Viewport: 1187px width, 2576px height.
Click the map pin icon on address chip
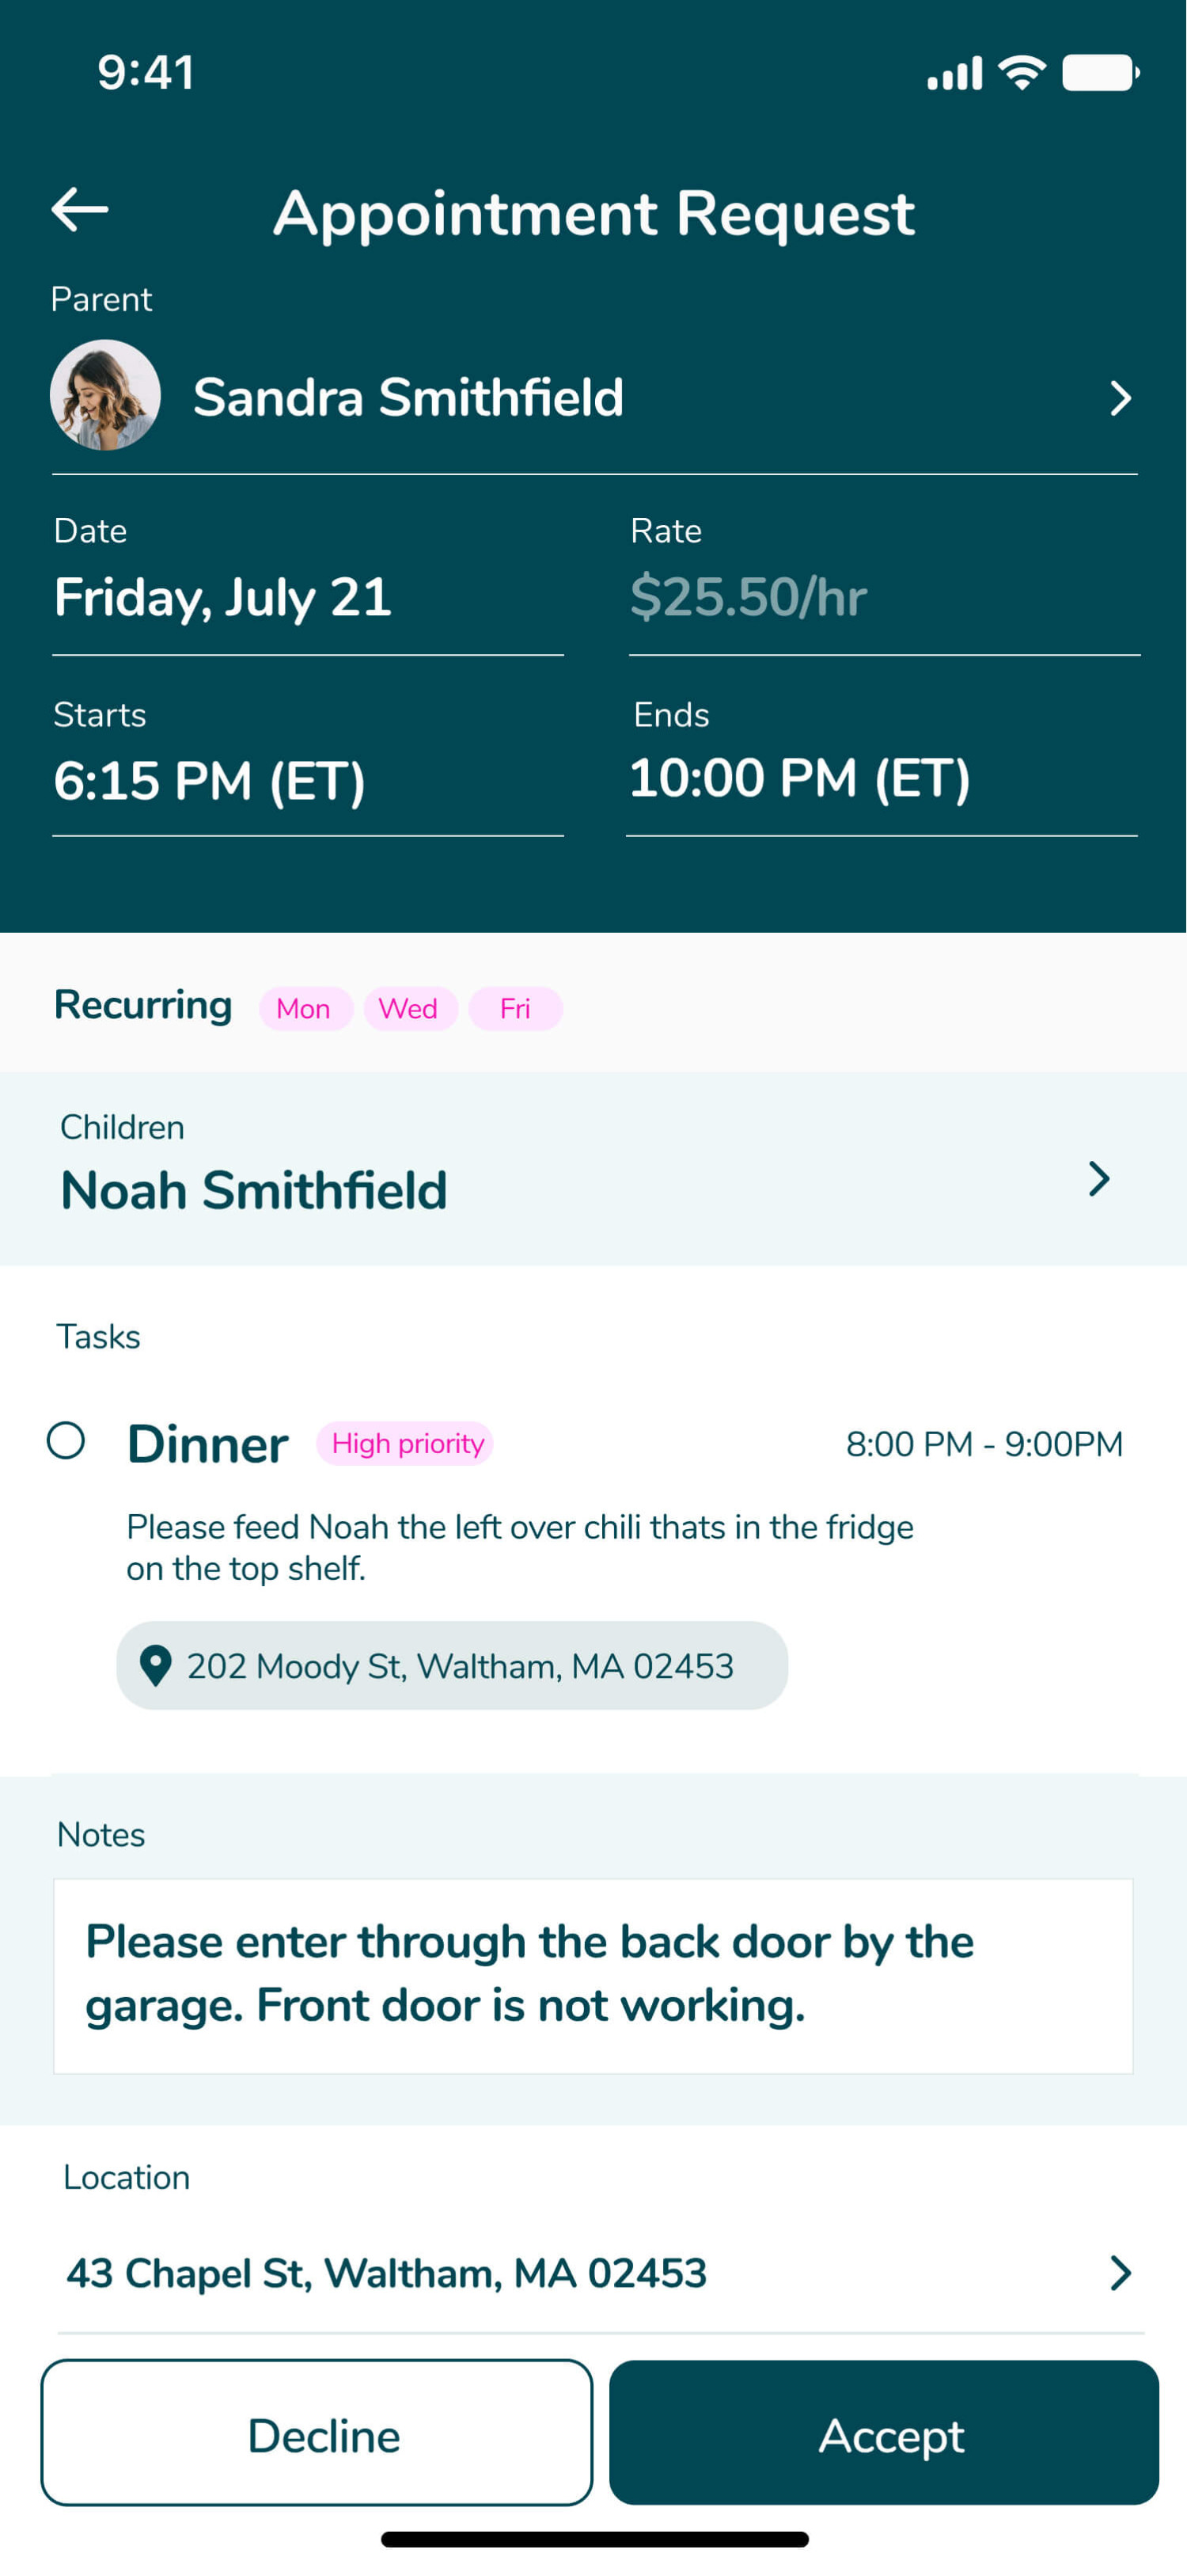click(x=155, y=1665)
